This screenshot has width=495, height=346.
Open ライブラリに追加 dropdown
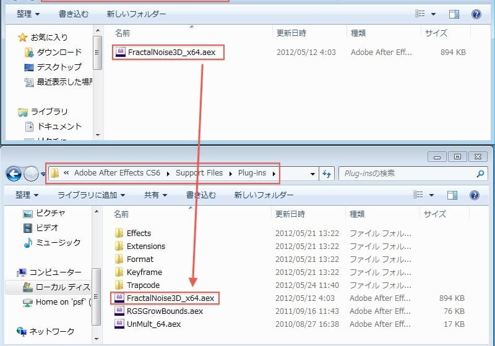pos(91,195)
